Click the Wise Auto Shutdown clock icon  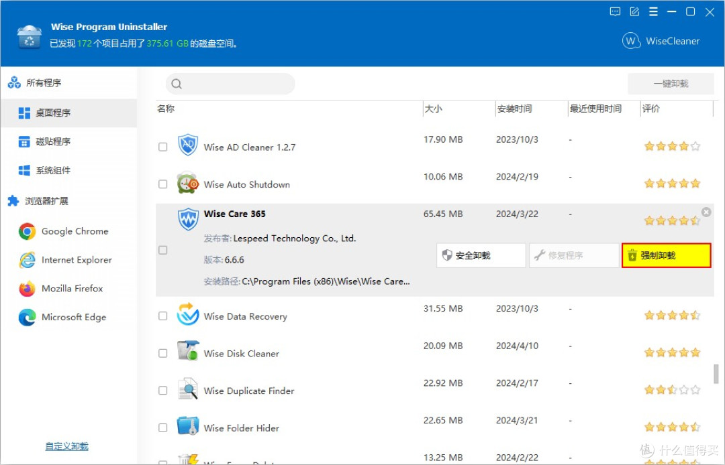click(188, 183)
